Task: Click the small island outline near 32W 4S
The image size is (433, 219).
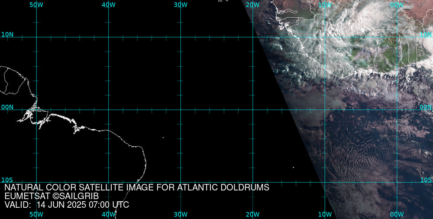Action: pyautogui.click(x=163, y=138)
